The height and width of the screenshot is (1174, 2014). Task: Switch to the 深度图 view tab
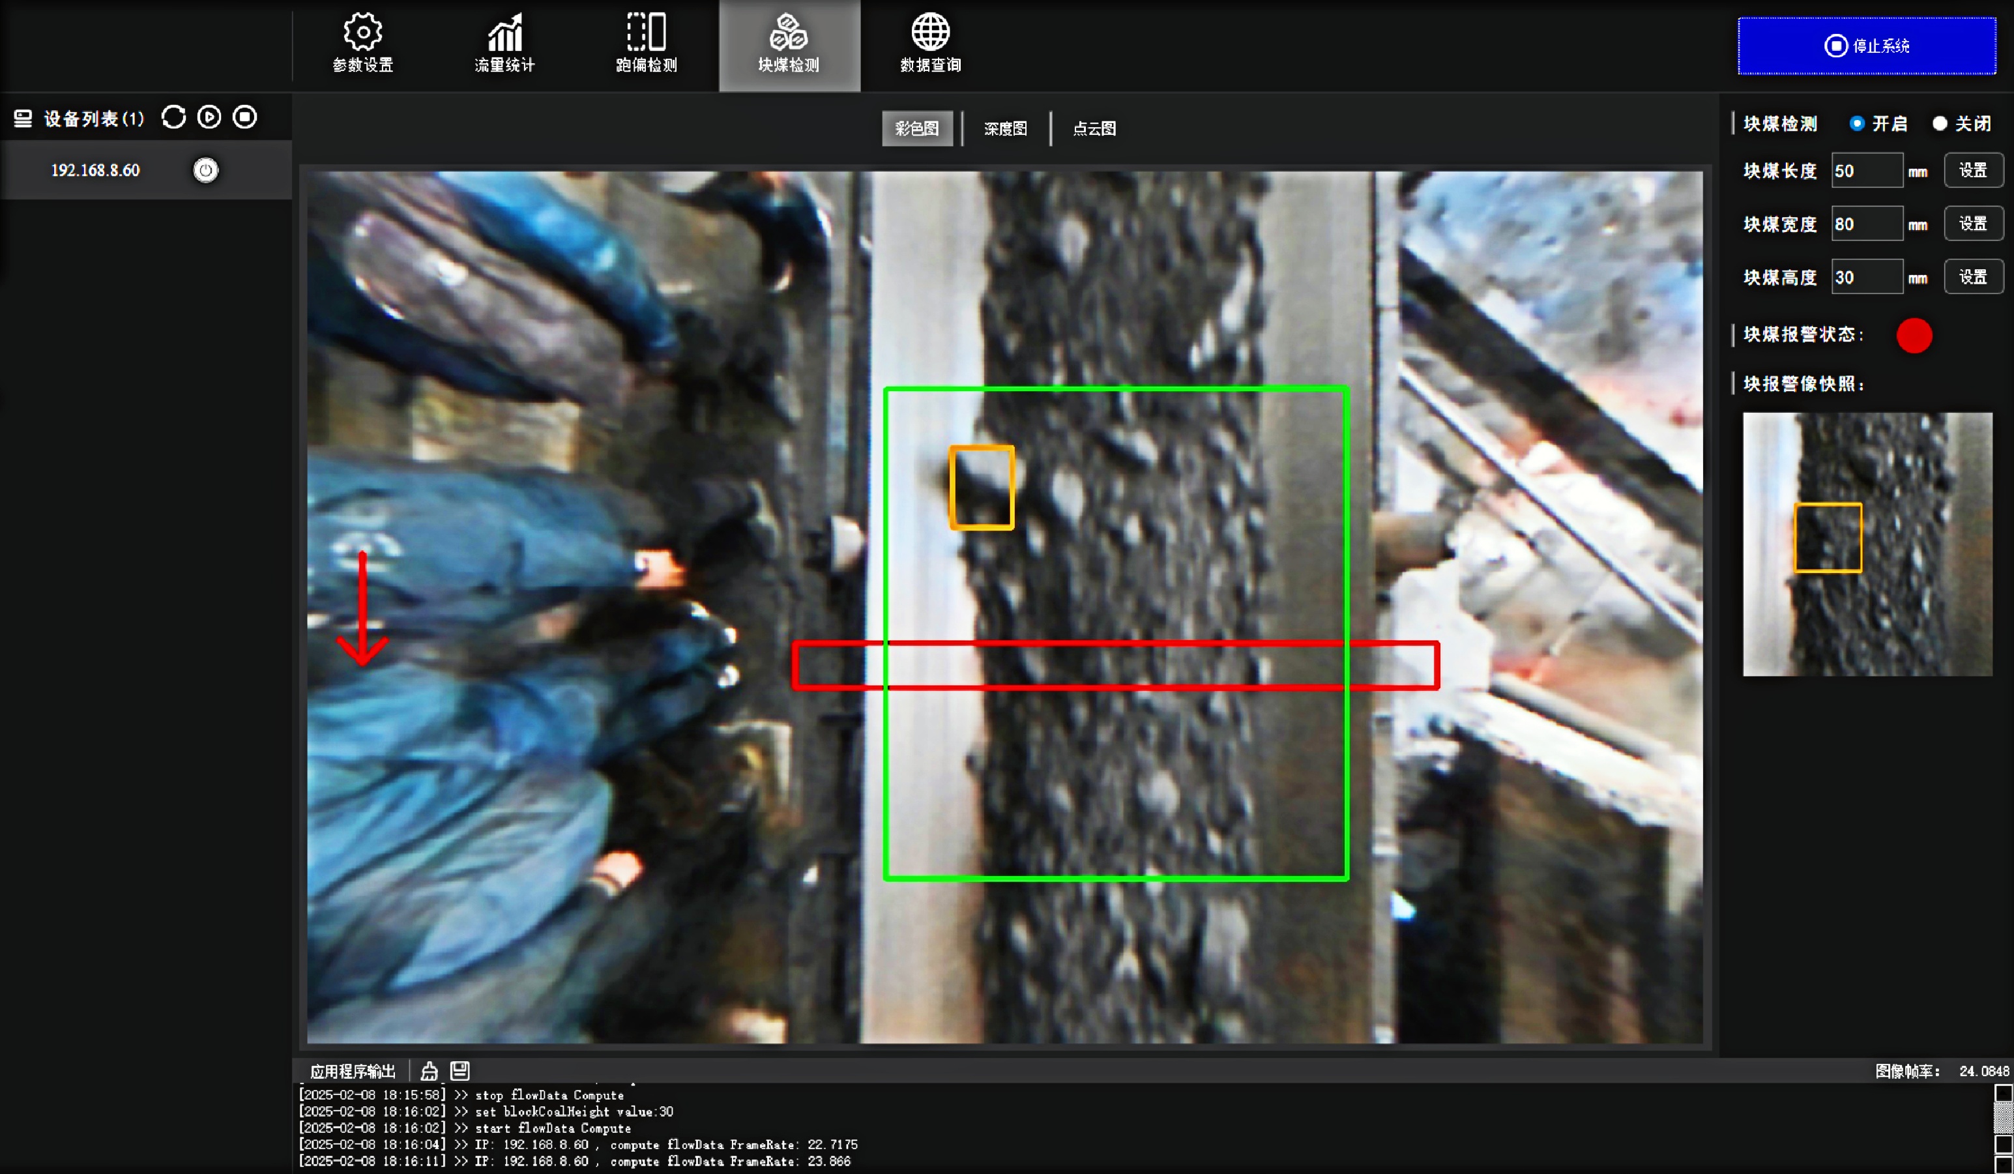click(x=1004, y=128)
